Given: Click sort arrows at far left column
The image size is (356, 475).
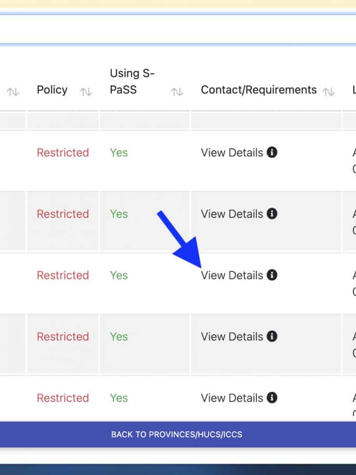Looking at the screenshot, I should (13, 92).
